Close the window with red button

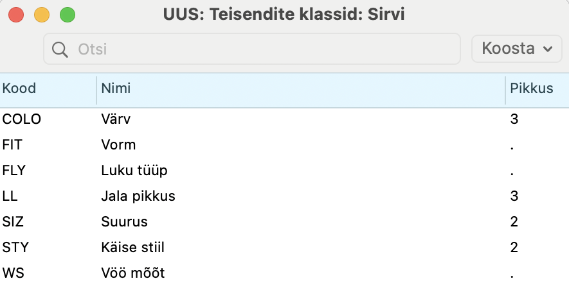pos(16,15)
